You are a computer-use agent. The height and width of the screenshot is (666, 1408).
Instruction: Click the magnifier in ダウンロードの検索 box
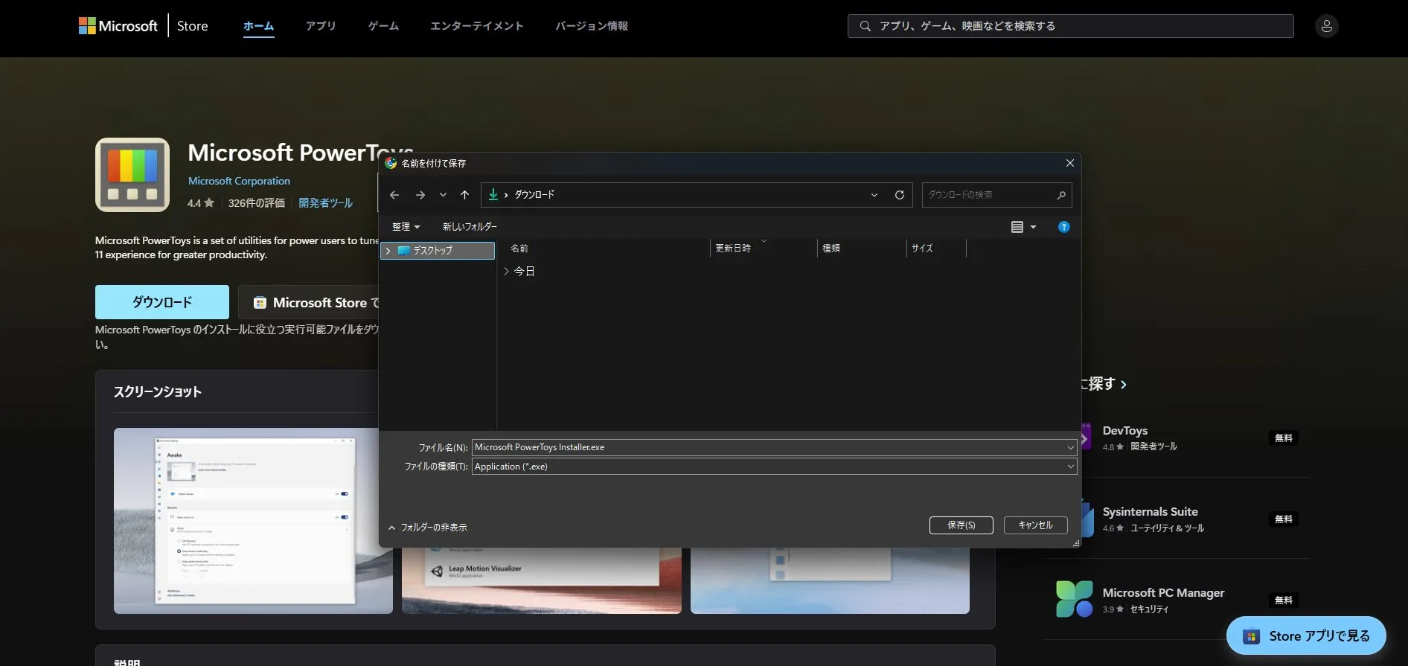point(1061,195)
